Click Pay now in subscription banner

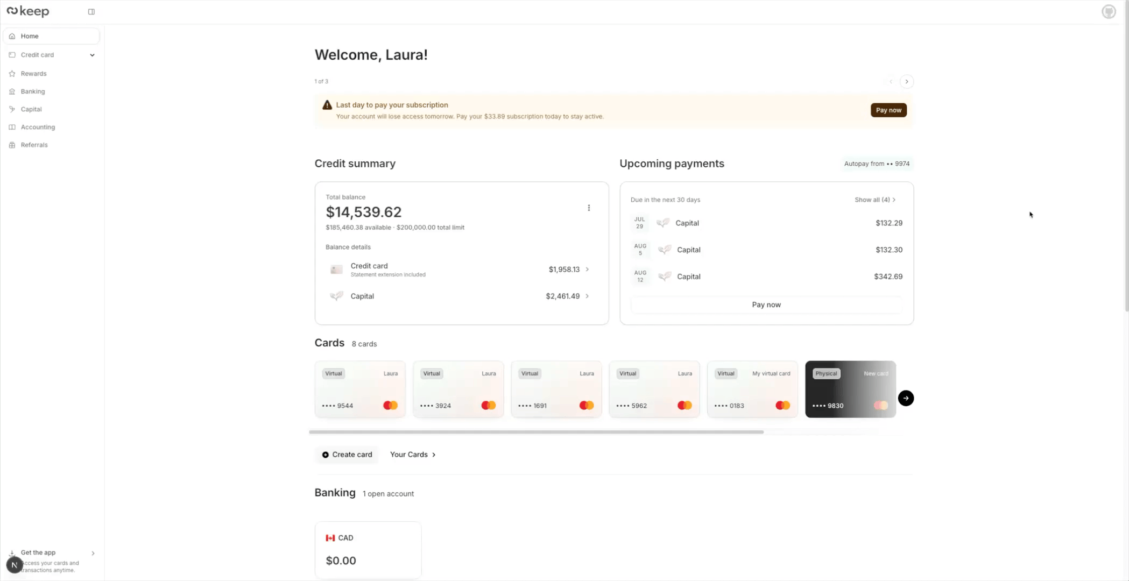coord(888,110)
